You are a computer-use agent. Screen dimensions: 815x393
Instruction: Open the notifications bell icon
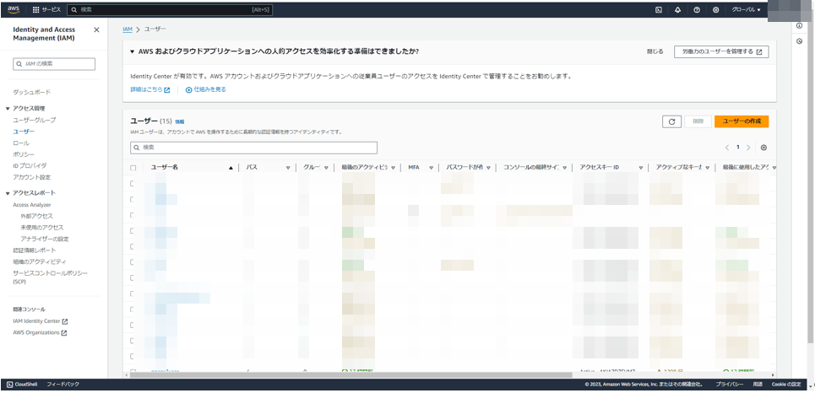click(677, 10)
